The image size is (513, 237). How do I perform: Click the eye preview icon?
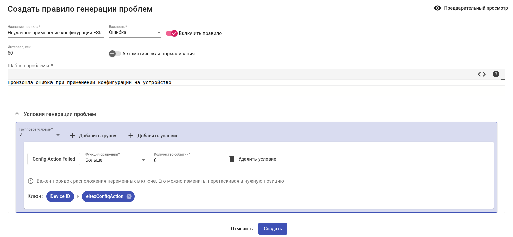(437, 8)
